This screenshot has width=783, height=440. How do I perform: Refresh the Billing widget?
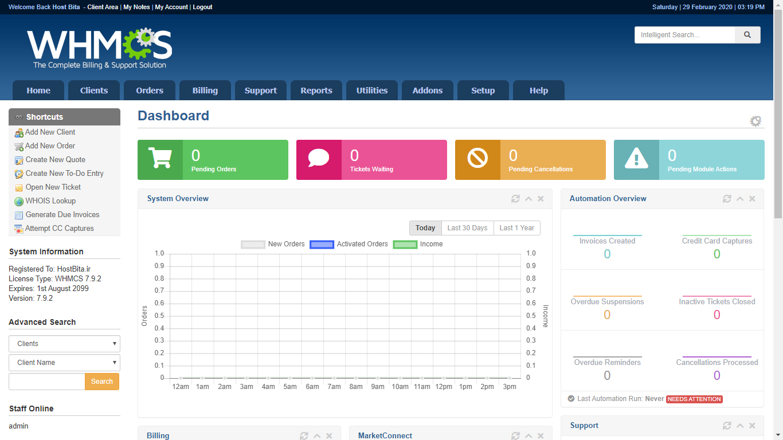point(304,436)
